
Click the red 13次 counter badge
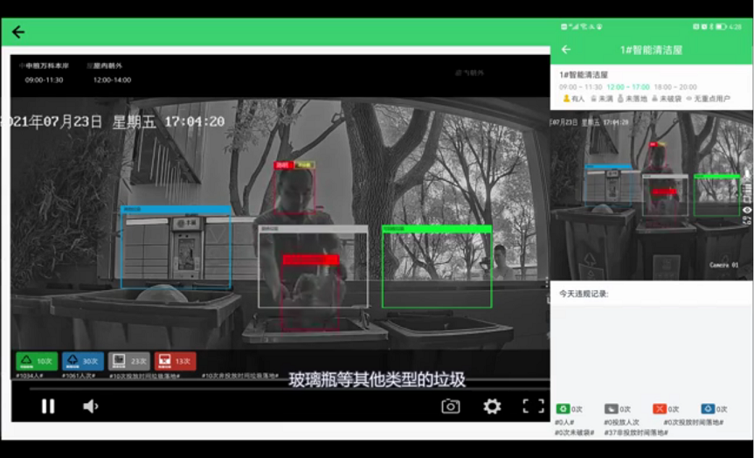175,361
